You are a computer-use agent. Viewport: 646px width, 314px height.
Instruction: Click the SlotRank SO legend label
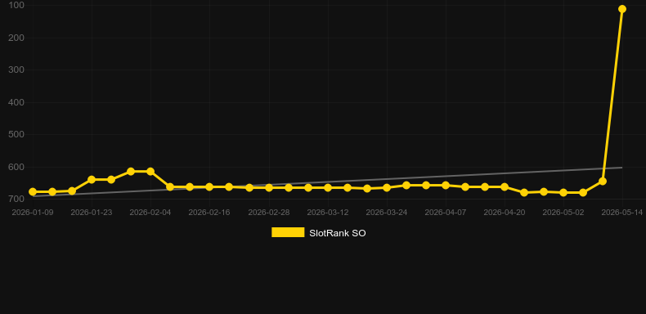(338, 233)
